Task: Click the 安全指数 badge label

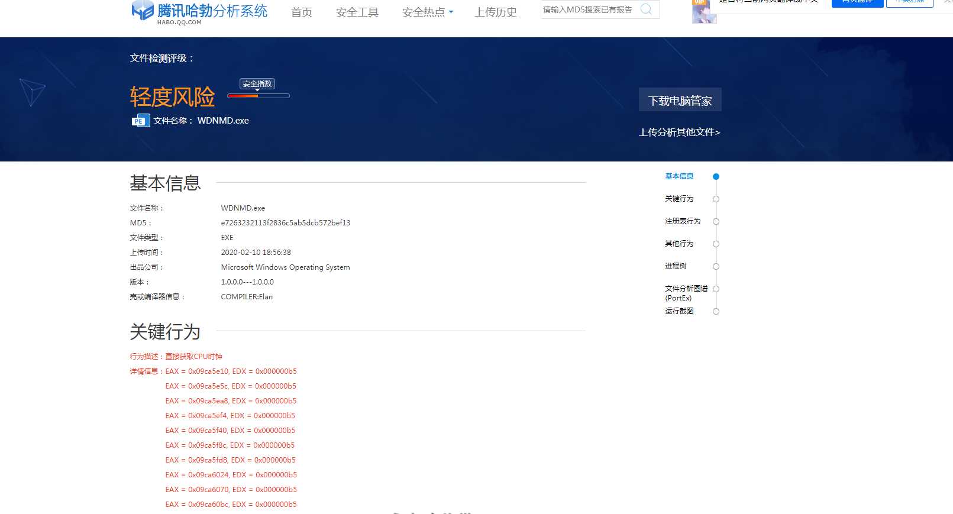Action: point(257,84)
